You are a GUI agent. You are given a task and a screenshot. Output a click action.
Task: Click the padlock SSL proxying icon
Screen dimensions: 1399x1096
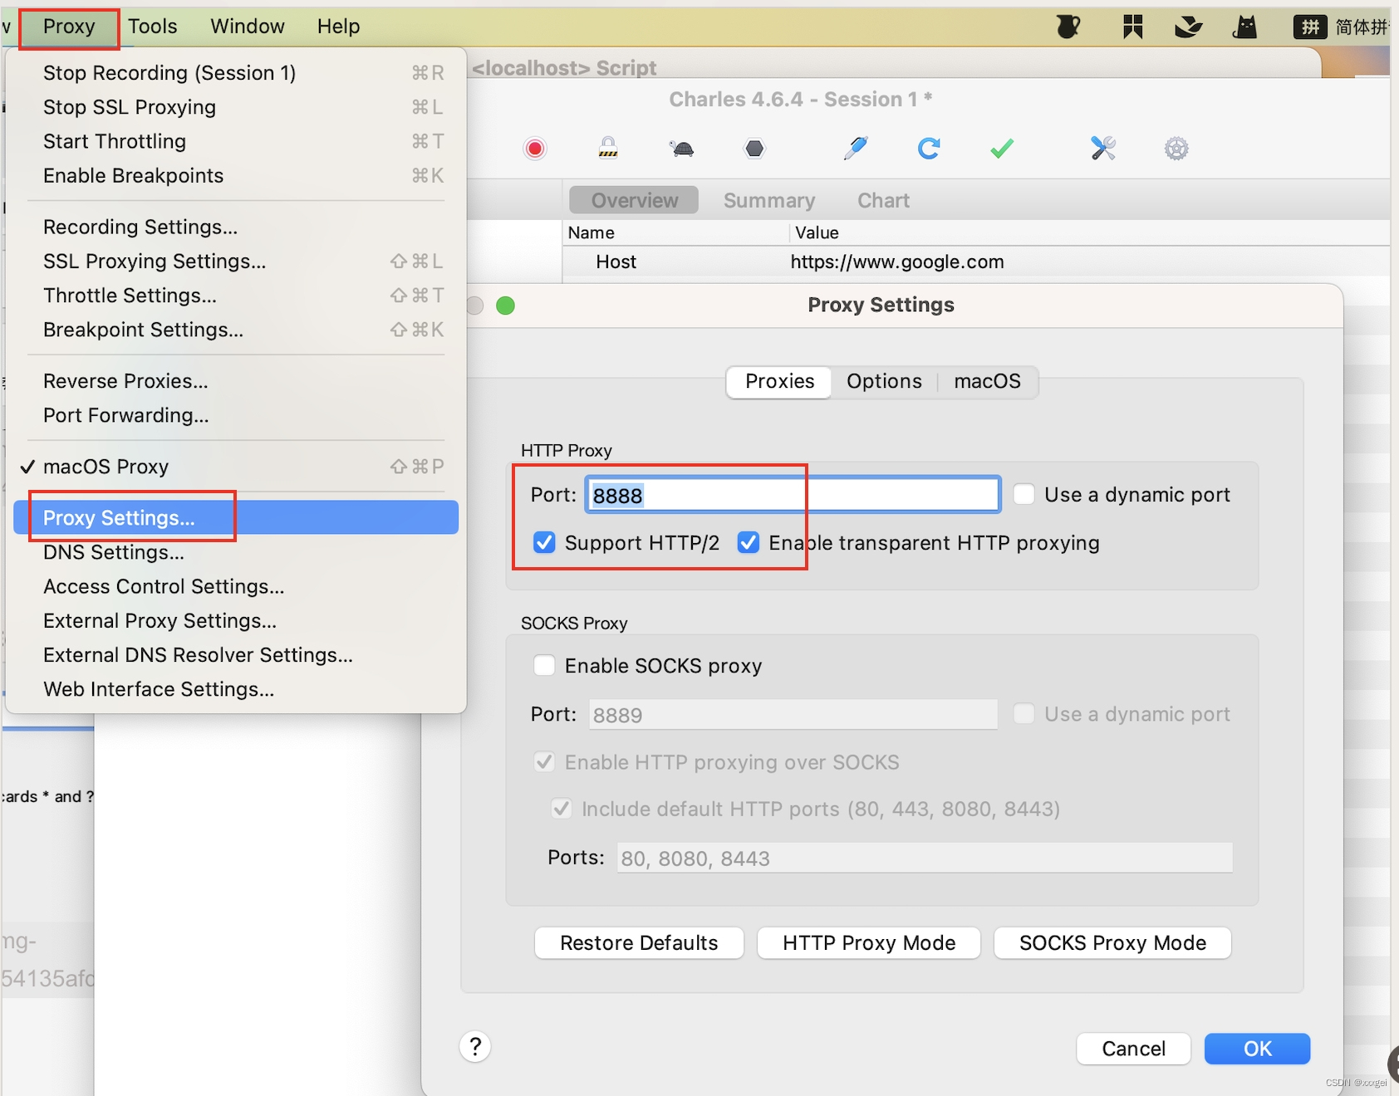(607, 148)
